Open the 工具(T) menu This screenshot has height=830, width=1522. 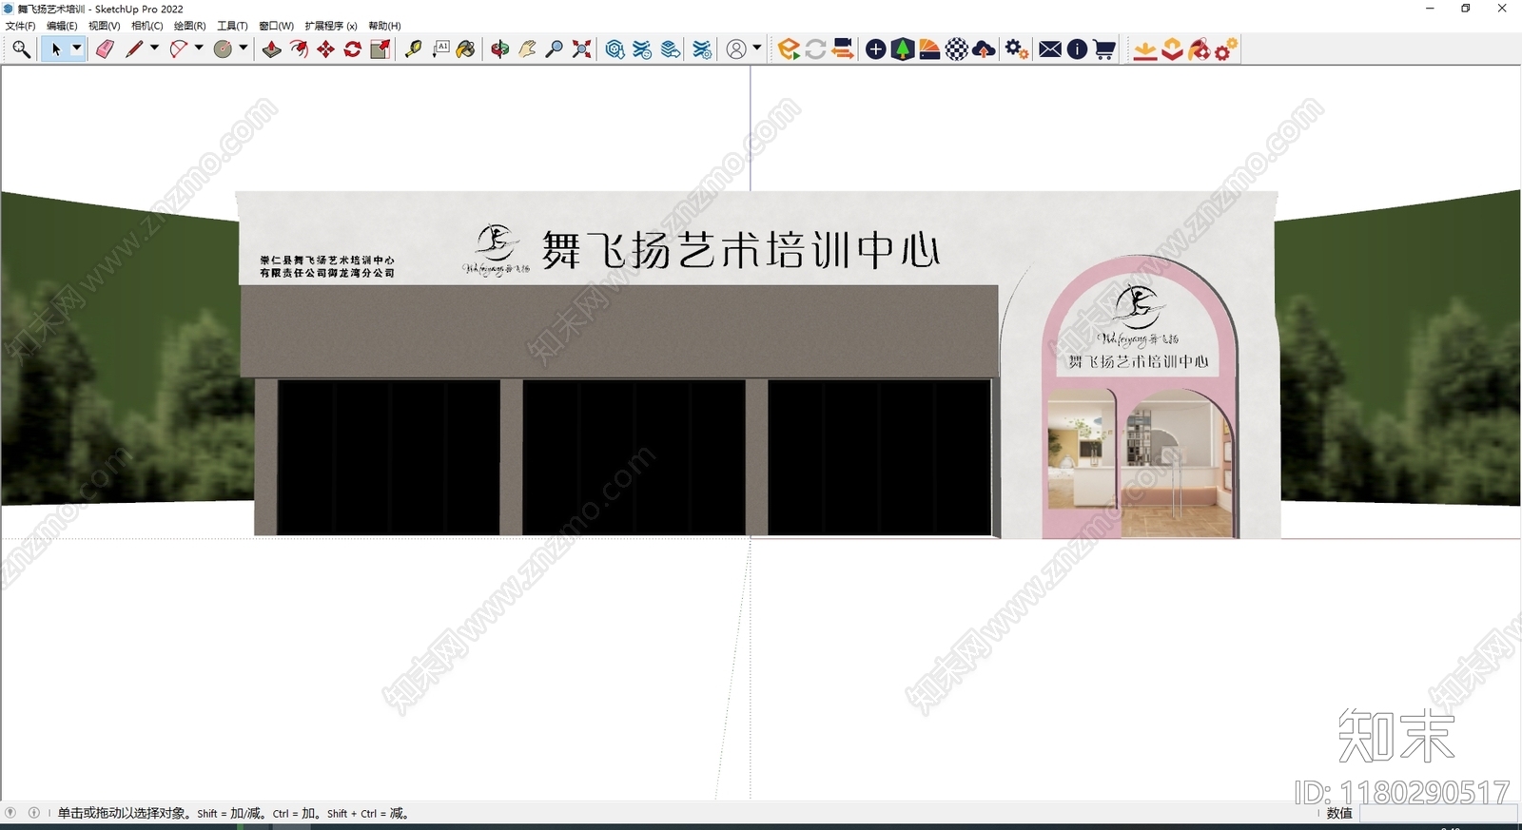(x=232, y=26)
